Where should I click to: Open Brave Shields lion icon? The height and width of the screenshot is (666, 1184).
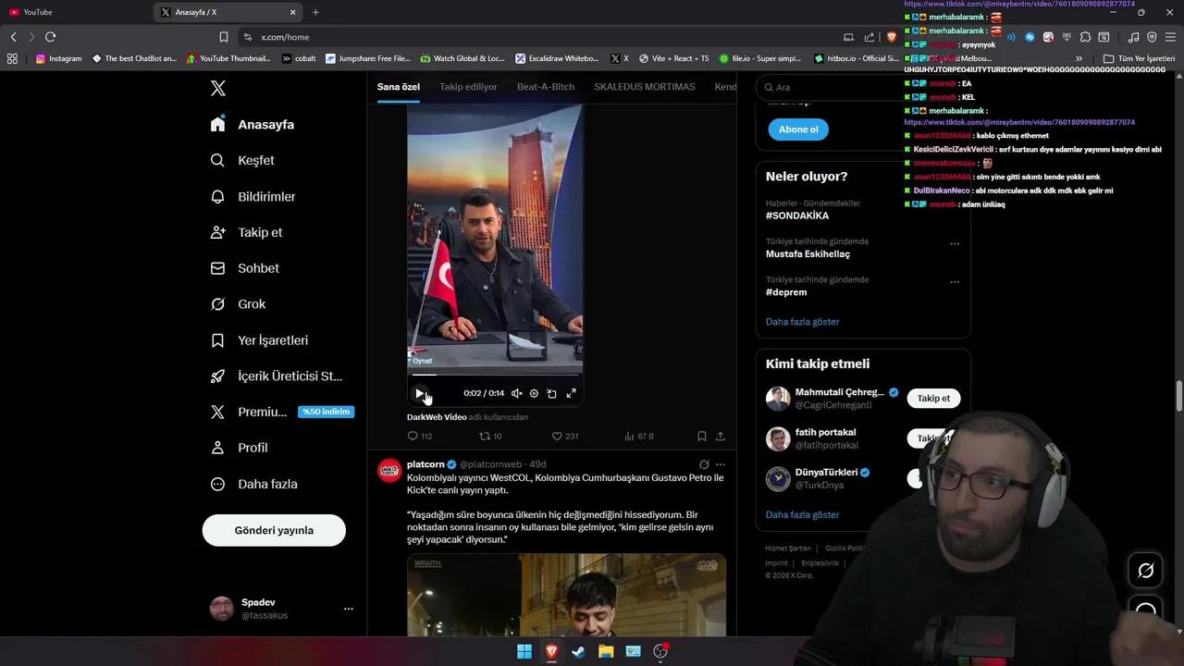click(x=892, y=37)
